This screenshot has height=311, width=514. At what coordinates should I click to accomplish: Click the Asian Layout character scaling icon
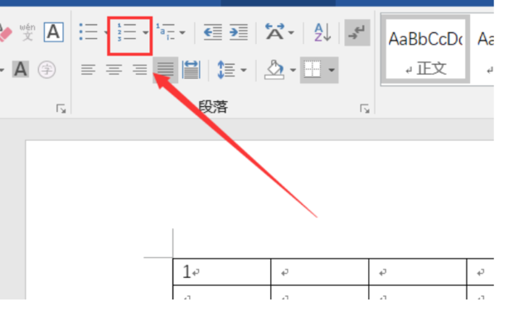tap(274, 32)
